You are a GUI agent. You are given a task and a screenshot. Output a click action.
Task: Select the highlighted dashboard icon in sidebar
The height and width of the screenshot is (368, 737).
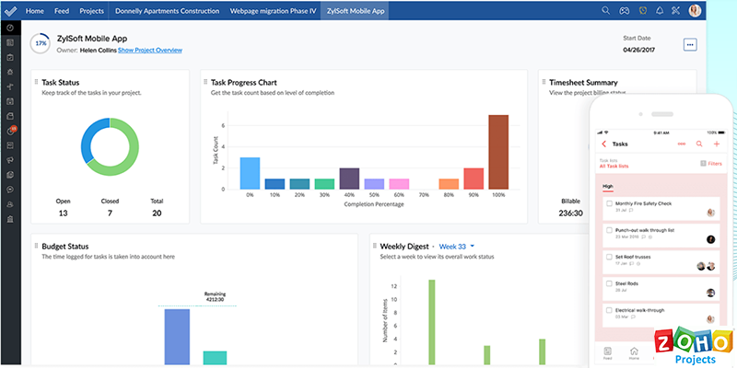point(10,28)
